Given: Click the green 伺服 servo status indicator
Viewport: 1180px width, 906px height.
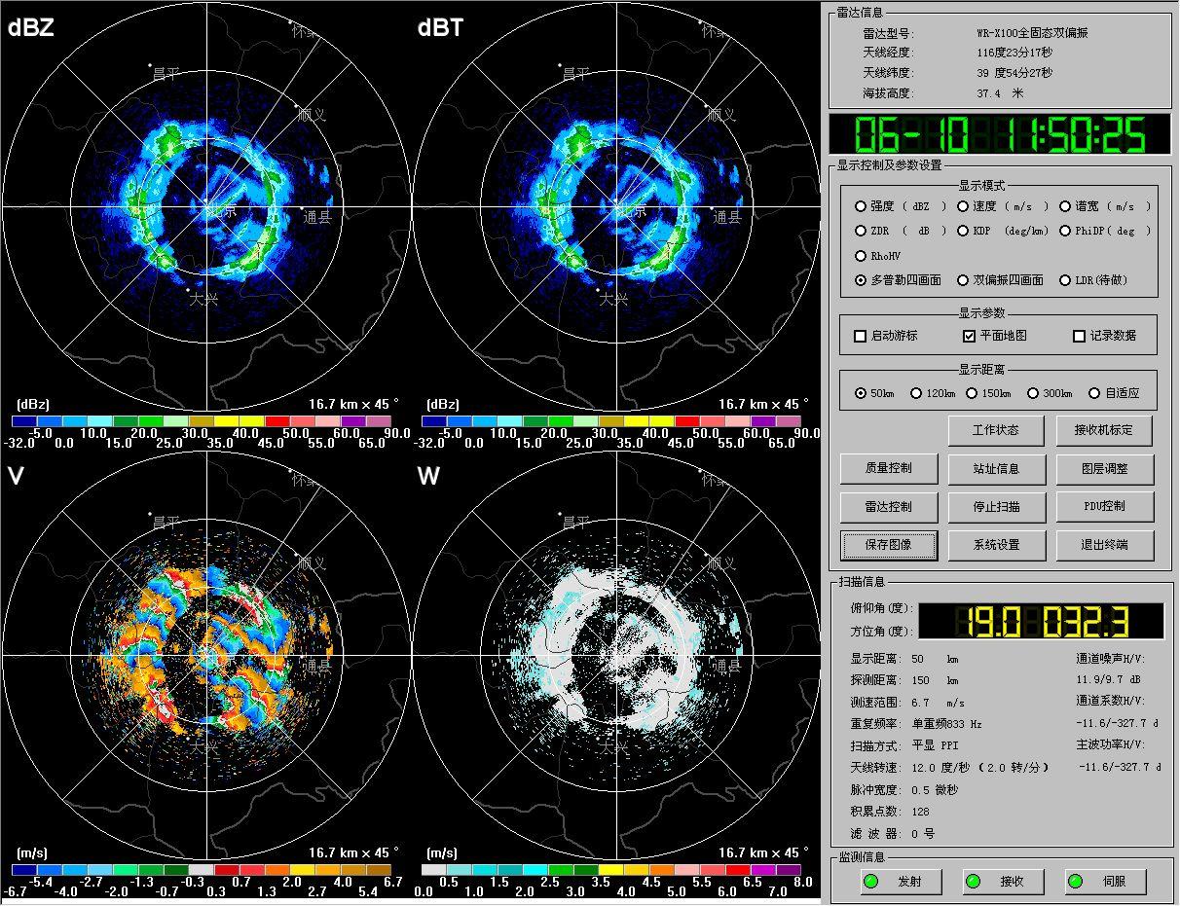Looking at the screenshot, I should pyautogui.click(x=1076, y=882).
